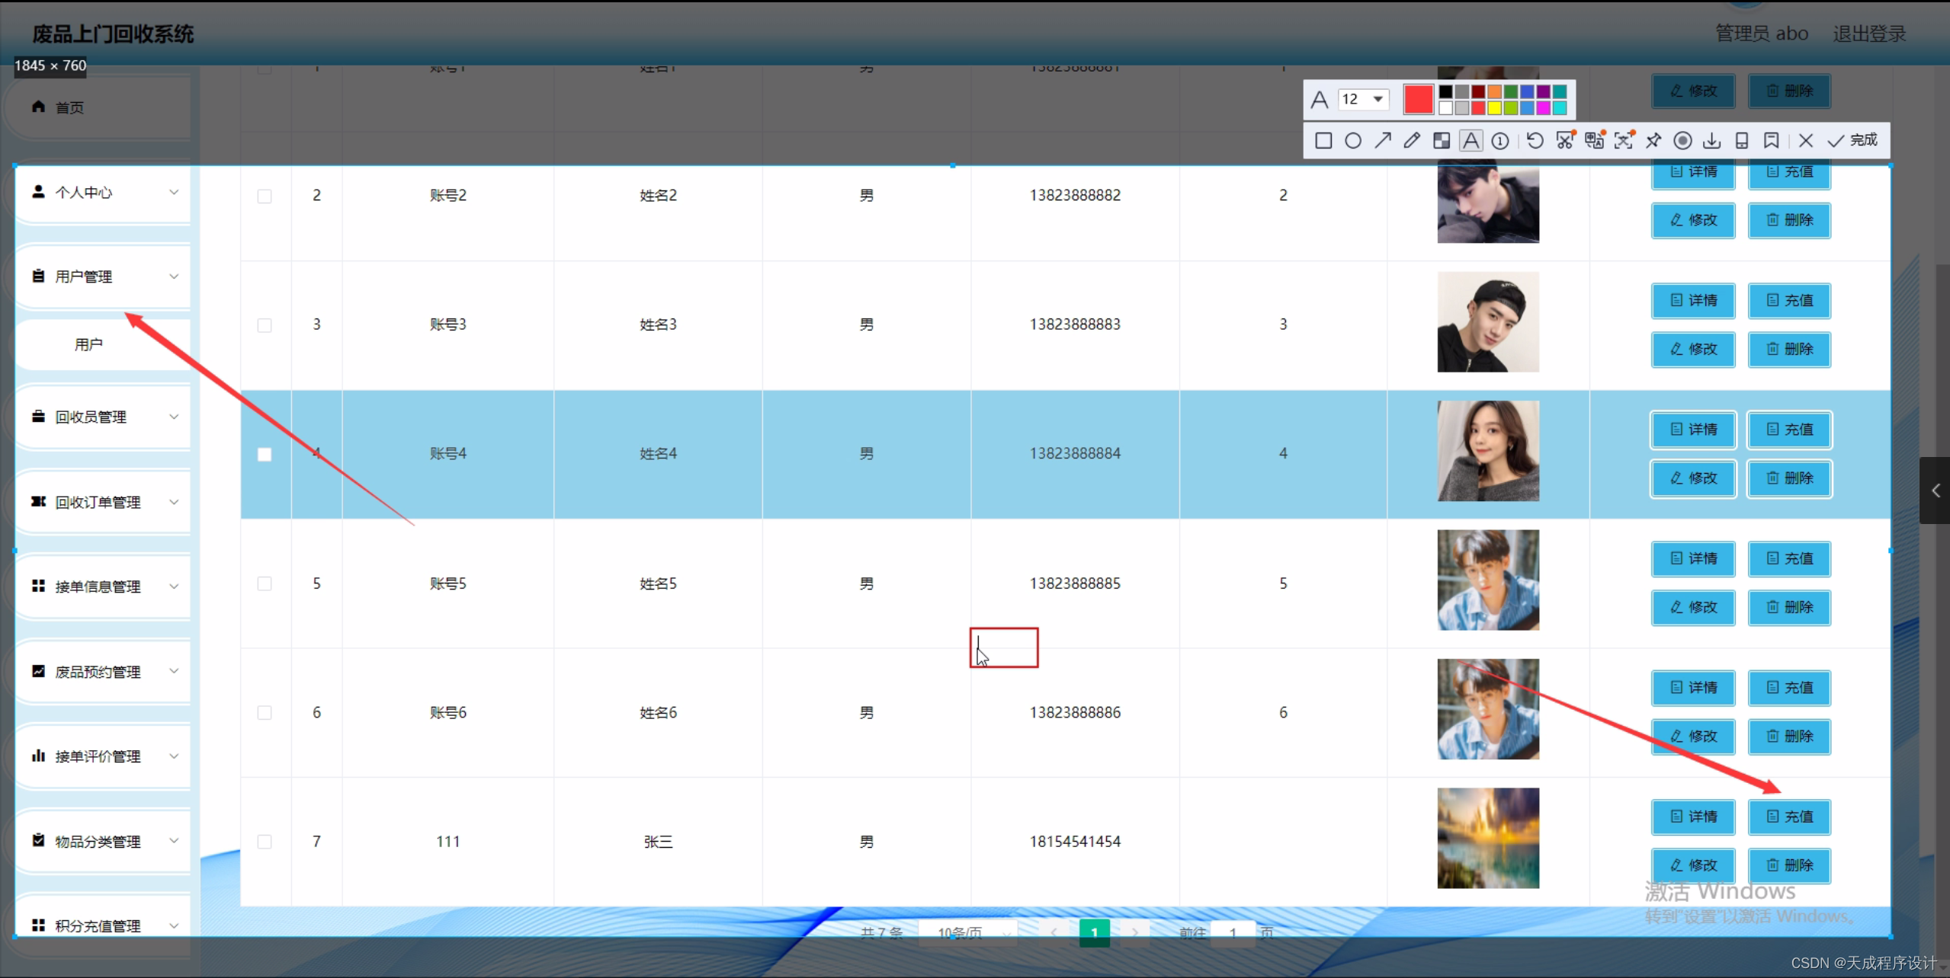
Task: Pin the screenshot to screen
Action: pos(1652,141)
